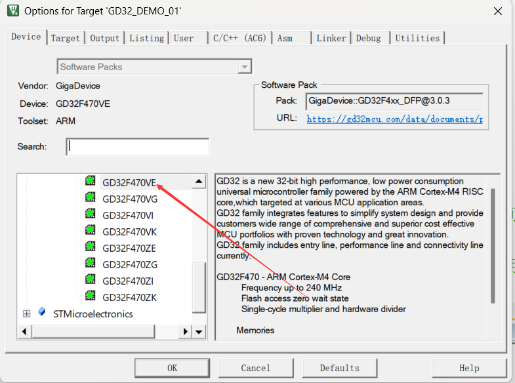Screen dimensions: 515x383
Task: Switch to the Target tab
Action: (66, 38)
